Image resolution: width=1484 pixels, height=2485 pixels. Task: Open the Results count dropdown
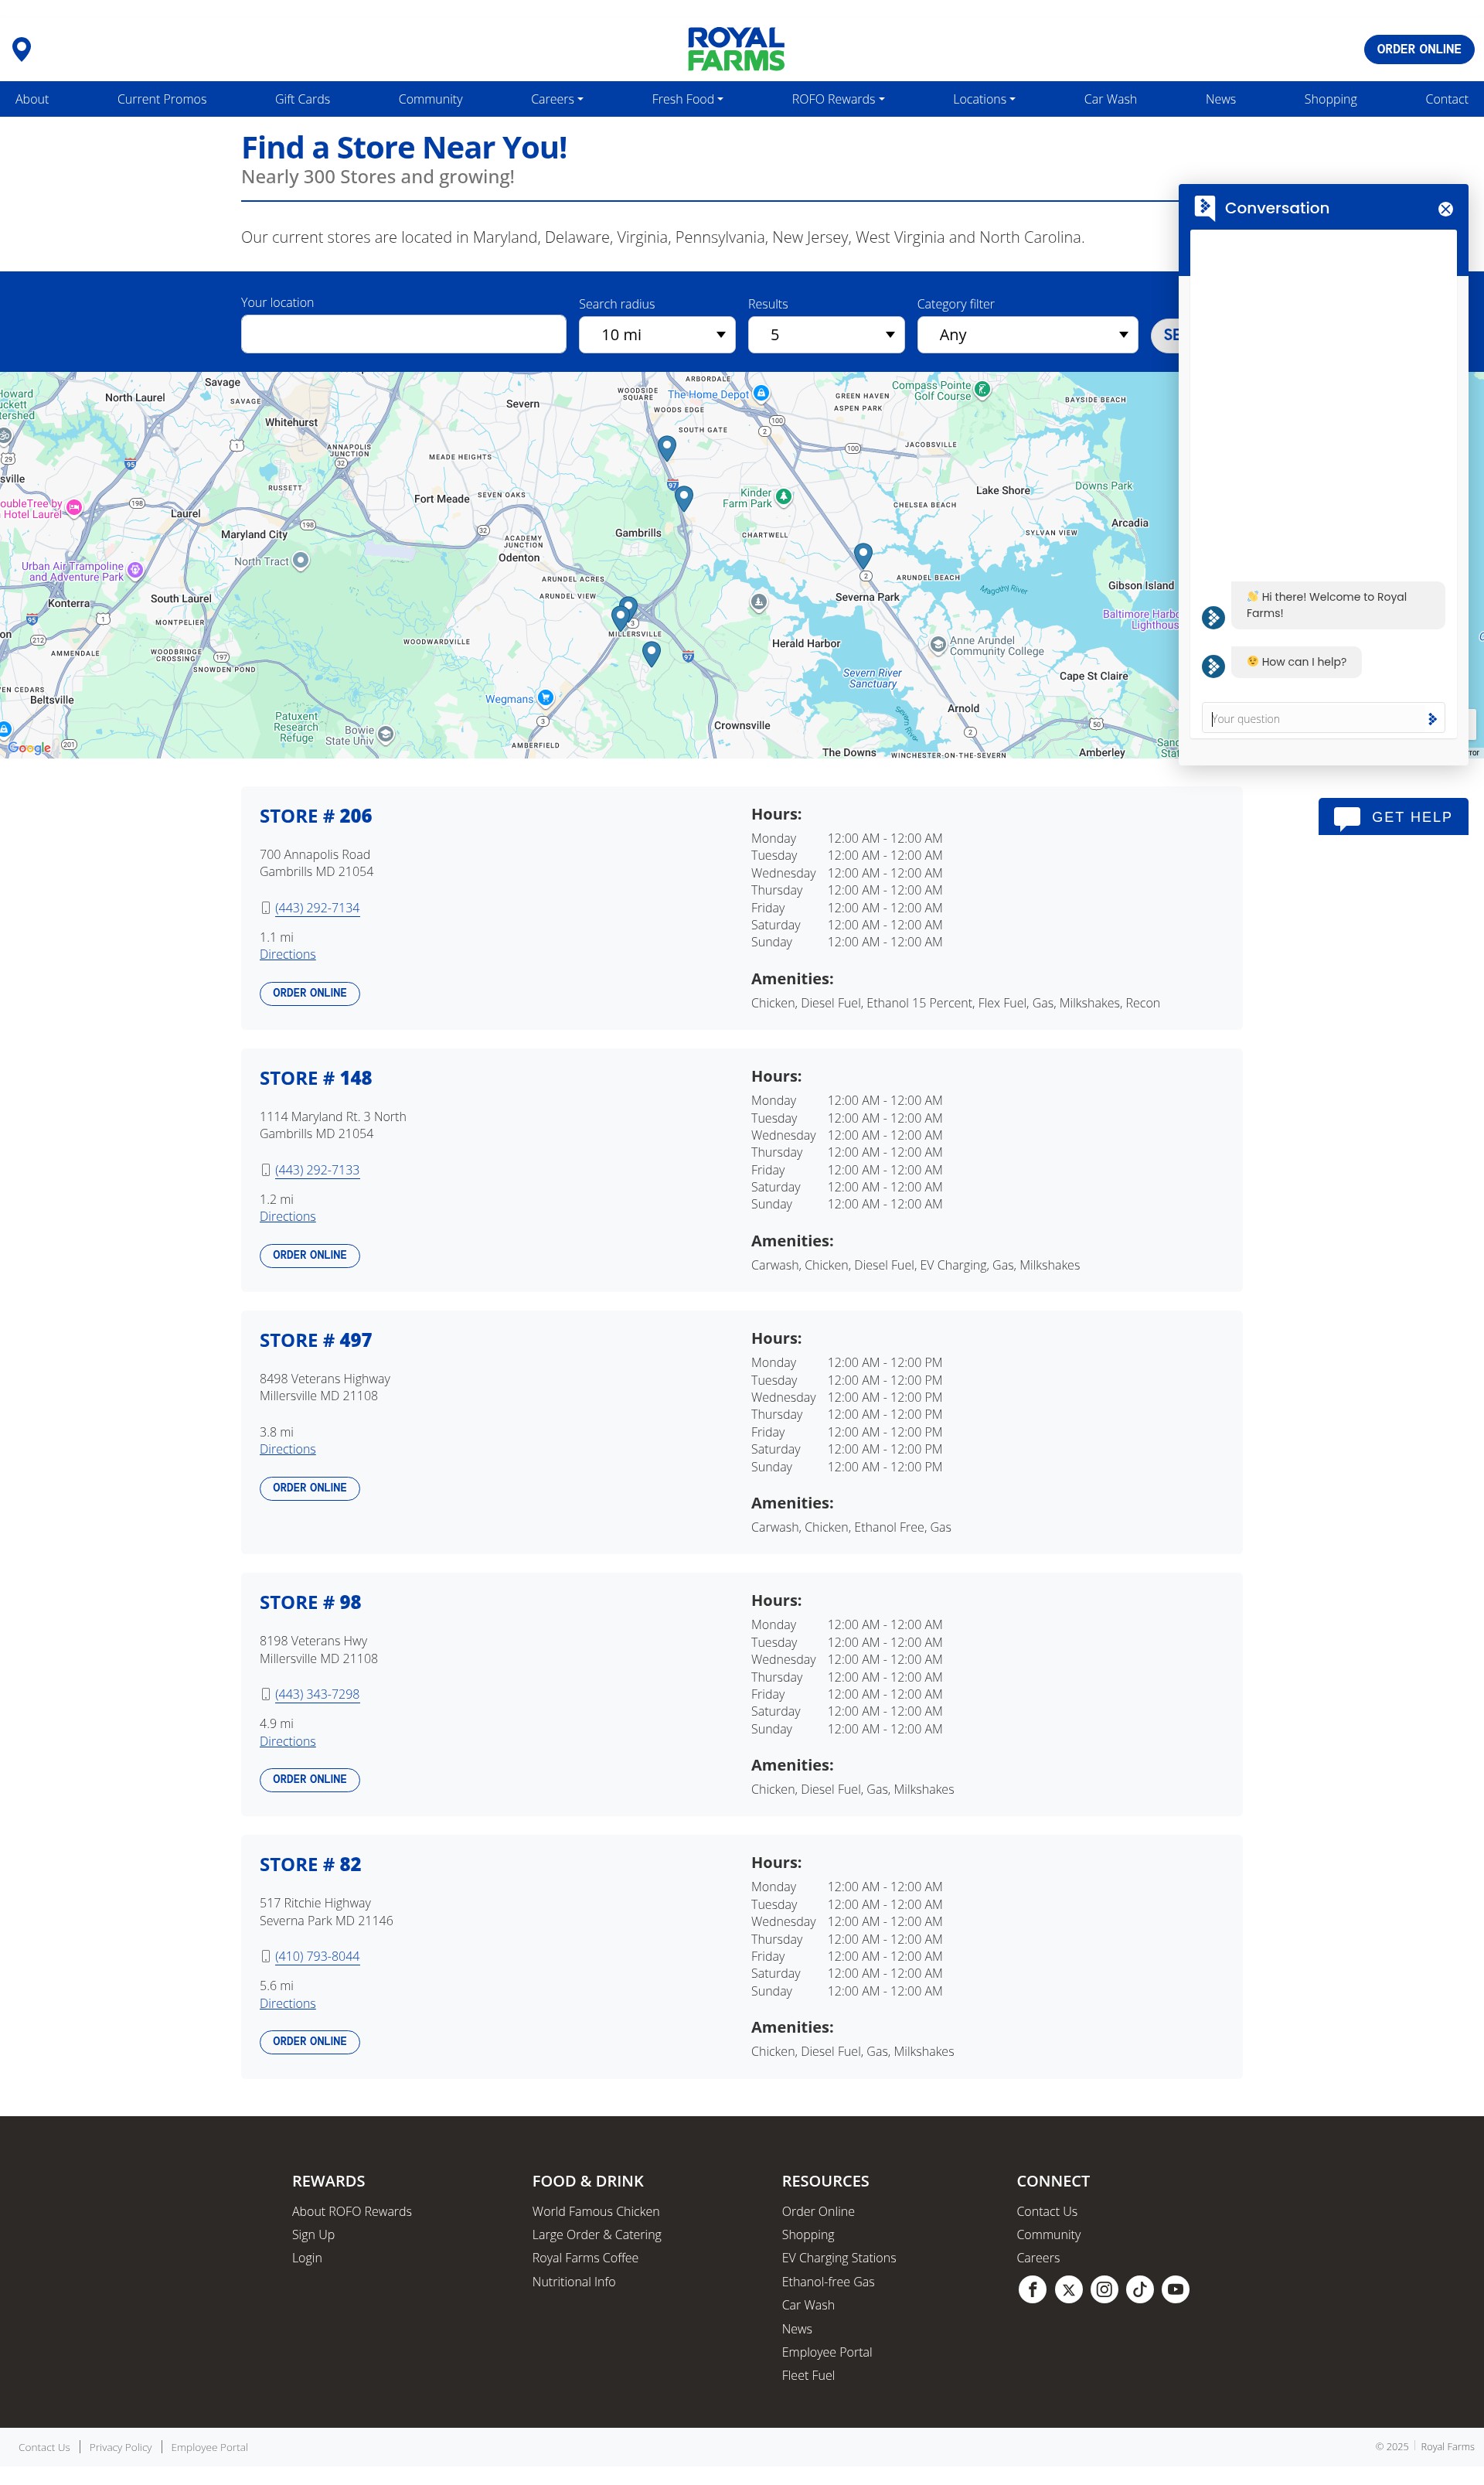click(x=826, y=335)
